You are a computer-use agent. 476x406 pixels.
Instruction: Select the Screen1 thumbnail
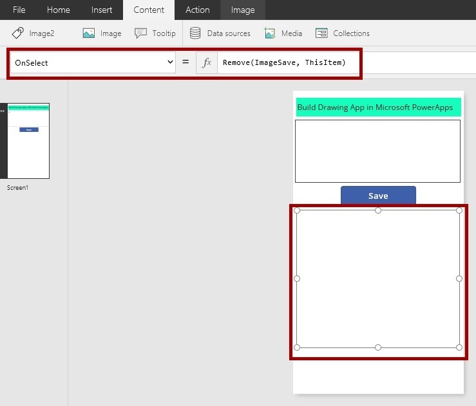click(28, 141)
